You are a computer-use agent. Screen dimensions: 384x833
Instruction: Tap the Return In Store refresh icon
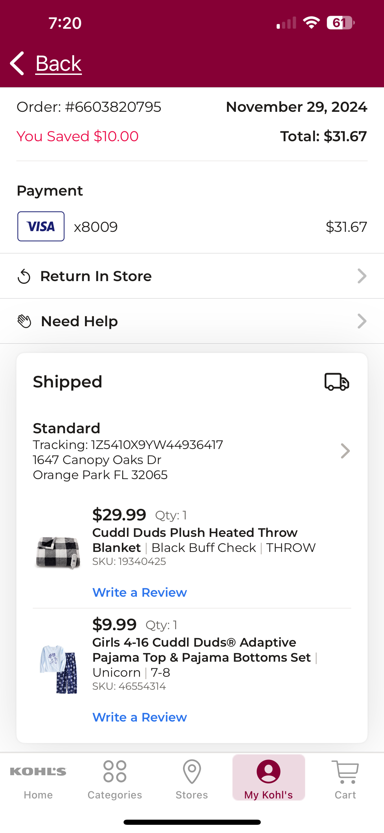coord(24,276)
